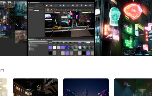Select the highlighted orange mode icon in the editor
Viewport: 152px width, 96px height.
(48, 10)
